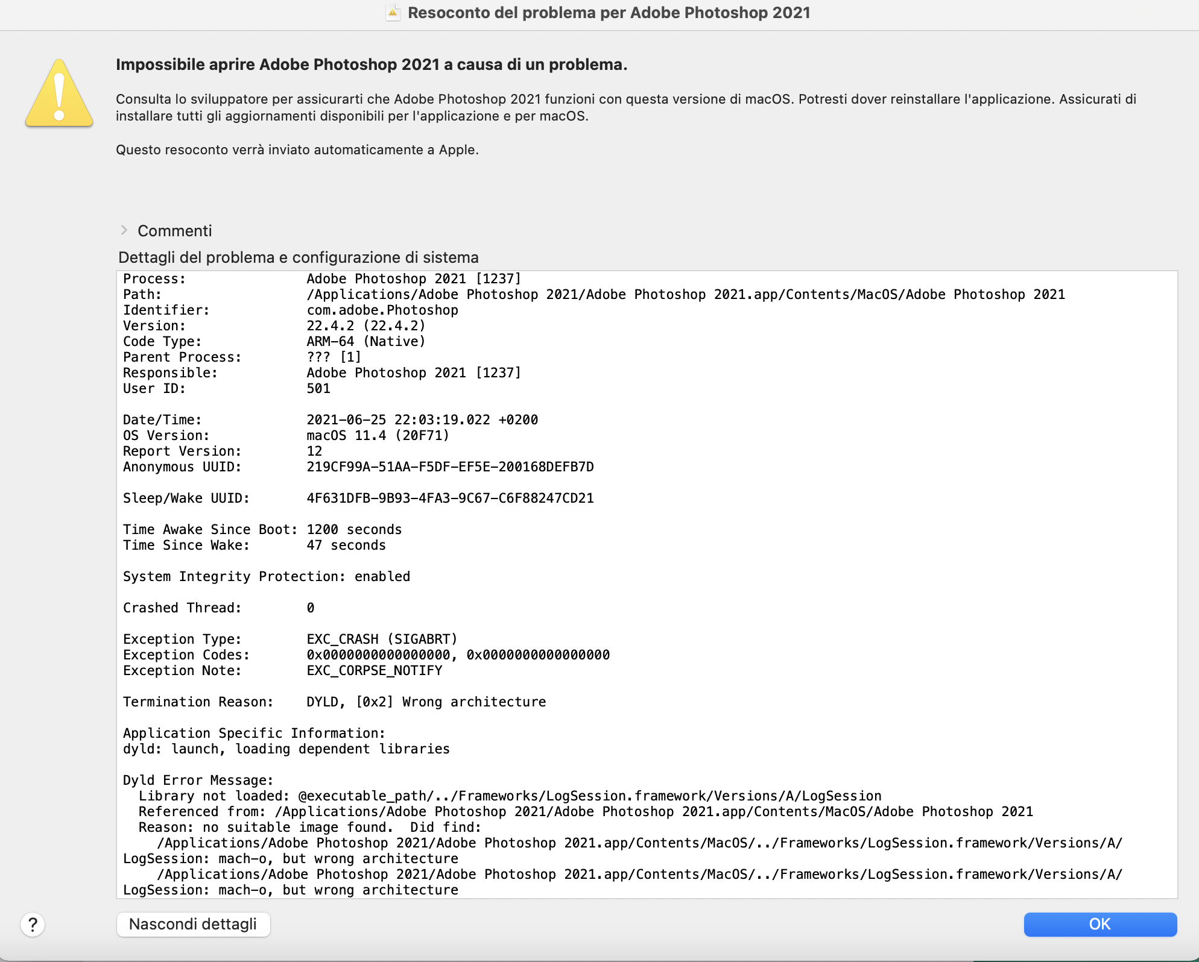Image resolution: width=1199 pixels, height=962 pixels.
Task: Click the version text '22.4.2 (22.4.2)'
Action: coord(366,325)
